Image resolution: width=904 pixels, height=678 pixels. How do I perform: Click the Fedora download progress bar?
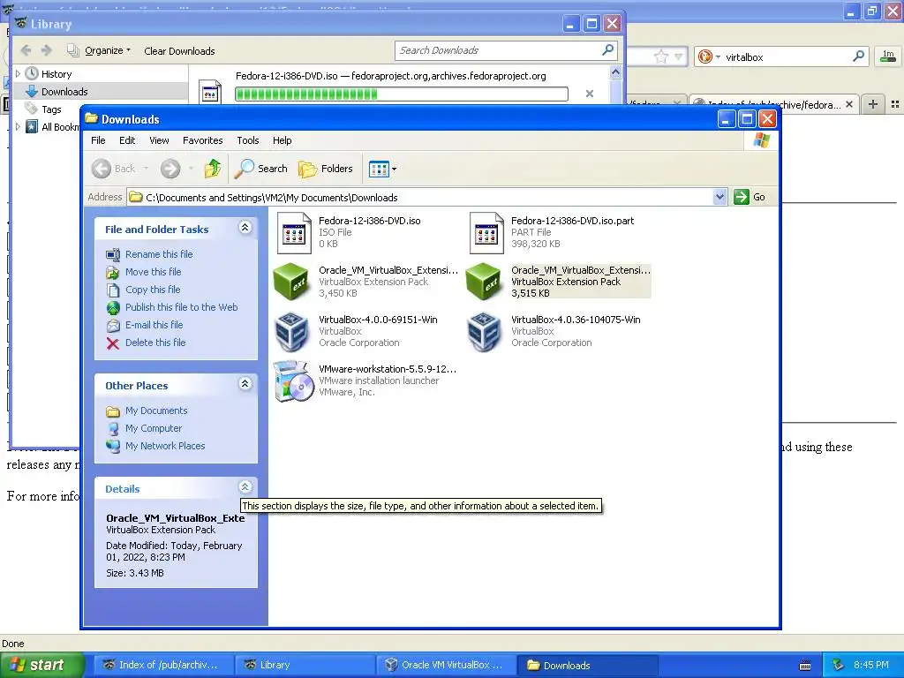402,94
